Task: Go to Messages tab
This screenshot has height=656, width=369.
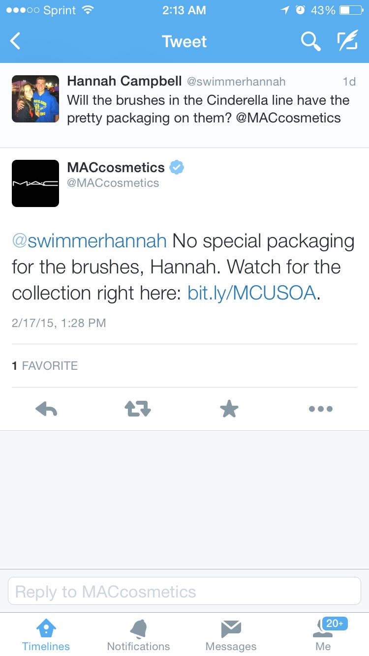Action: pos(231,635)
